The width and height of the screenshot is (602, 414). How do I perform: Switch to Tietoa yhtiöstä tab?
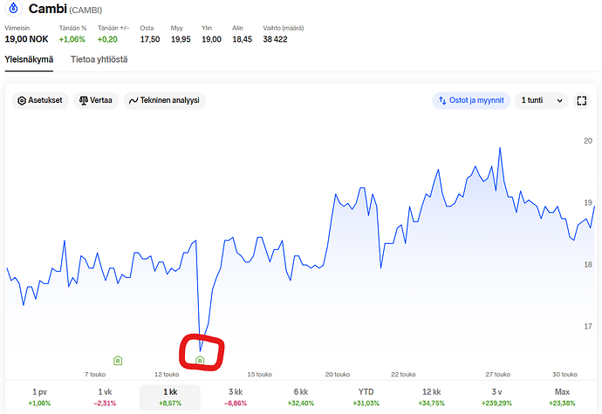[x=99, y=59]
